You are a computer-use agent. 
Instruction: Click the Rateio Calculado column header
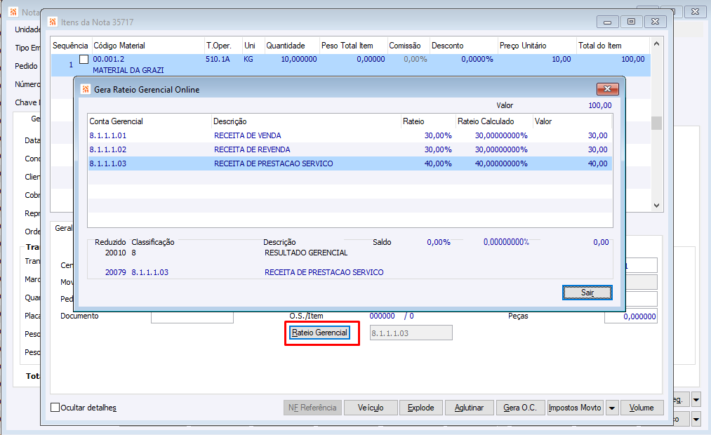[x=494, y=121]
